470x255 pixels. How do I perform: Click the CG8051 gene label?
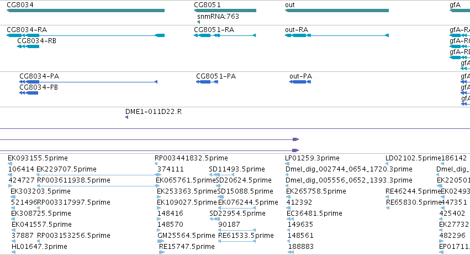click(207, 5)
